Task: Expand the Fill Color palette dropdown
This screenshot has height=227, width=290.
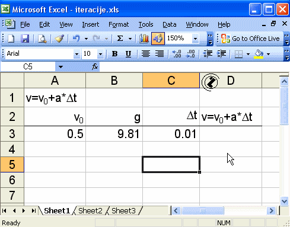Action: pyautogui.click(x=268, y=54)
